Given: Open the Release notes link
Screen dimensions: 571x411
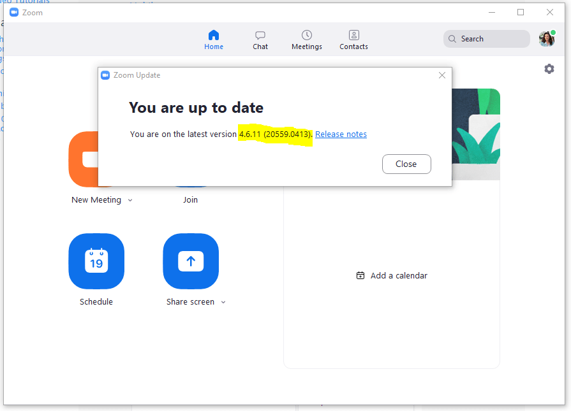Looking at the screenshot, I should pos(341,134).
